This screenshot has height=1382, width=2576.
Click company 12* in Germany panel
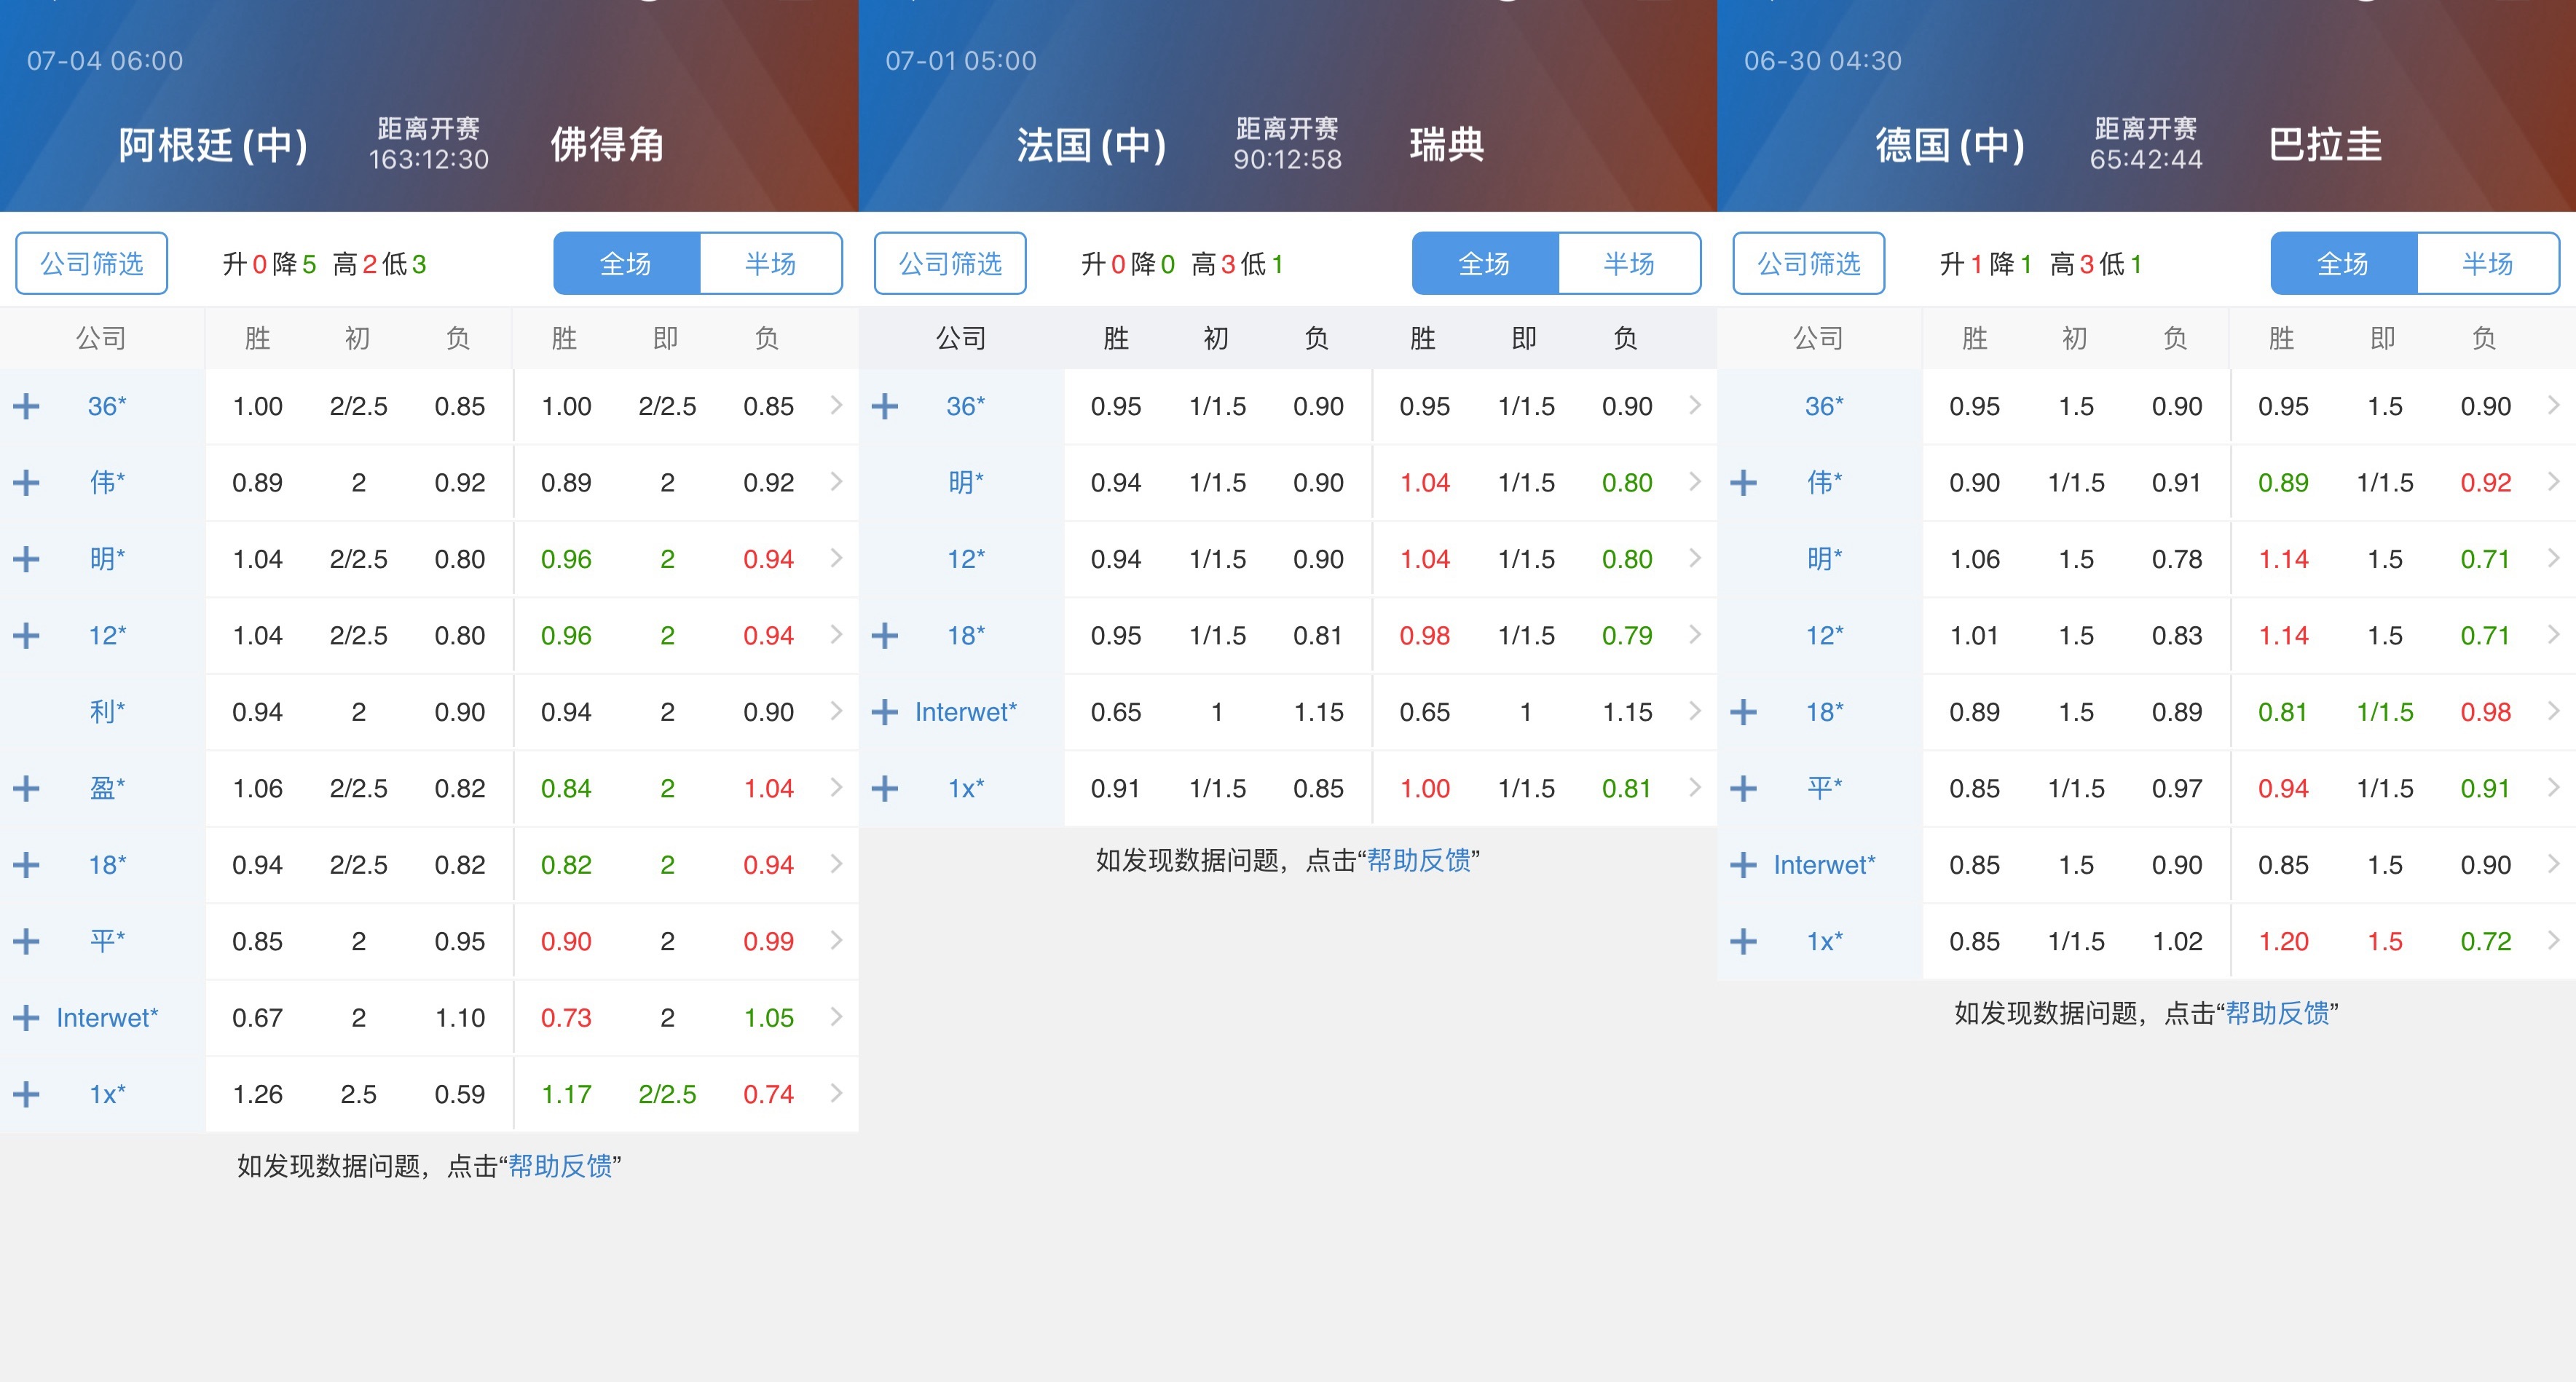click(x=1824, y=636)
